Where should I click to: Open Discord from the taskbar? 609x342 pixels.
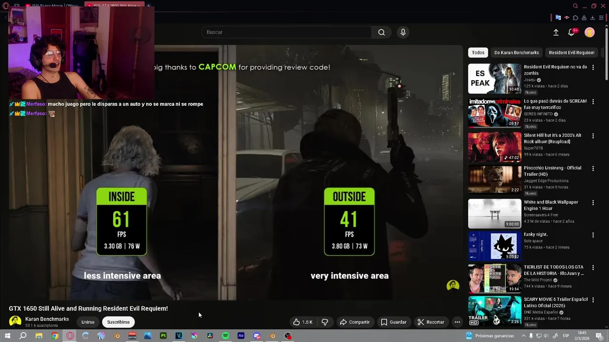coord(257,336)
